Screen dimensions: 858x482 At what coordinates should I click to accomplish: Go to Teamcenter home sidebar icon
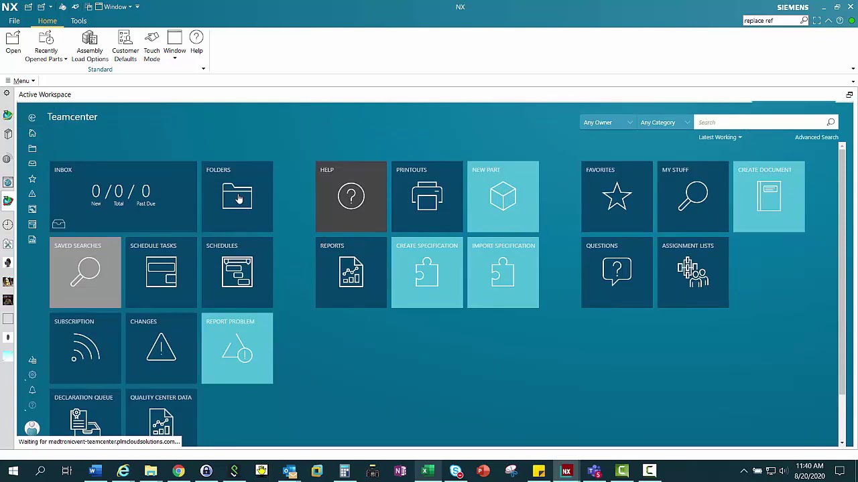32,133
